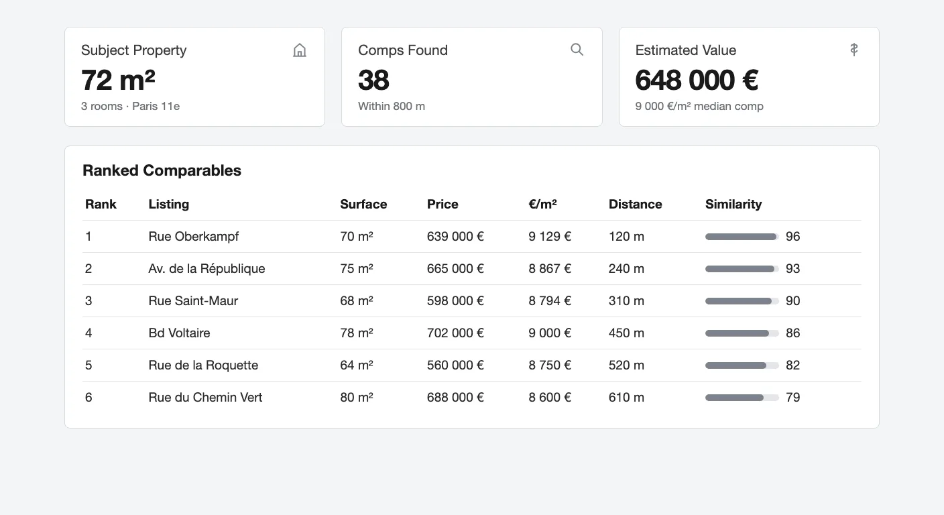Select the Bd Voltaire listing

[180, 333]
